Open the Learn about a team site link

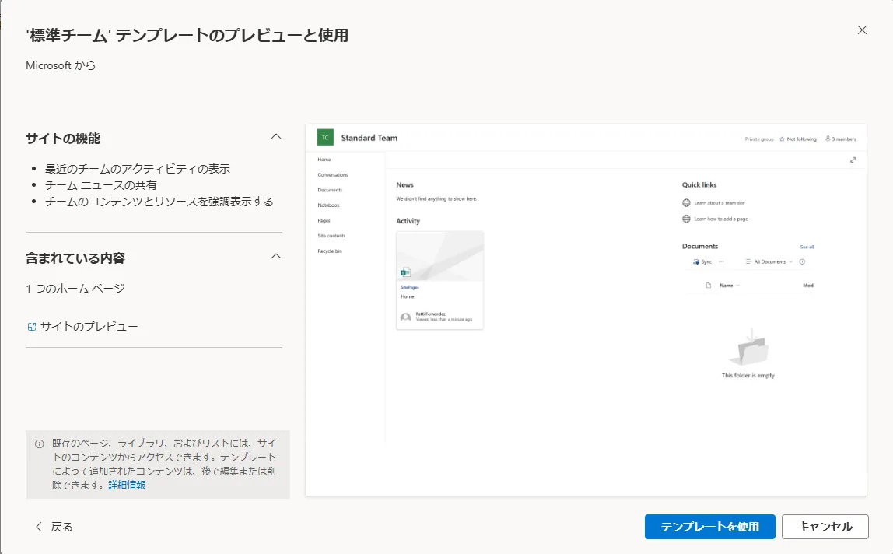pyautogui.click(x=720, y=203)
